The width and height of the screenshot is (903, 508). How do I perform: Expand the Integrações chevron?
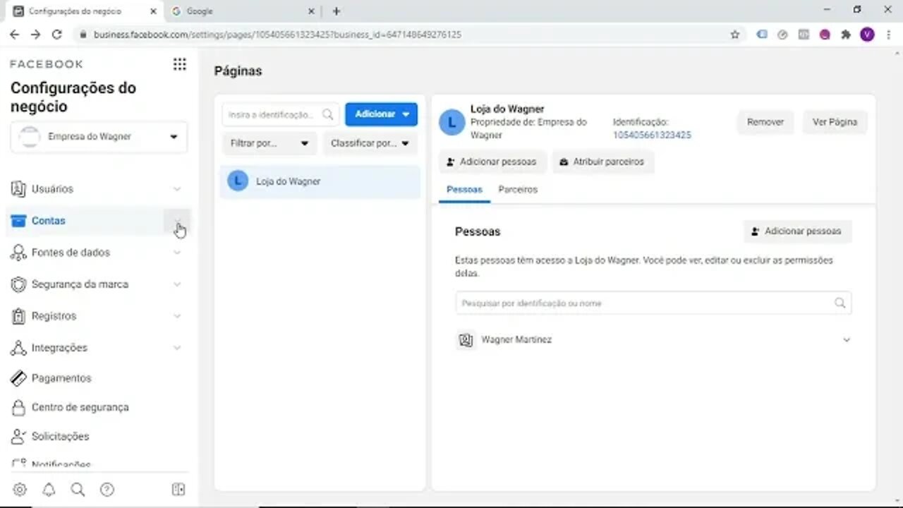point(177,348)
